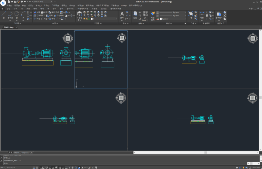This screenshot has width=262, height=169.
Task: Select the DWG1.dwg document tab
Action: (9, 27)
